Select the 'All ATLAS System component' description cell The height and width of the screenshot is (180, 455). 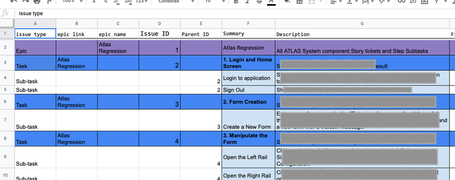point(362,47)
